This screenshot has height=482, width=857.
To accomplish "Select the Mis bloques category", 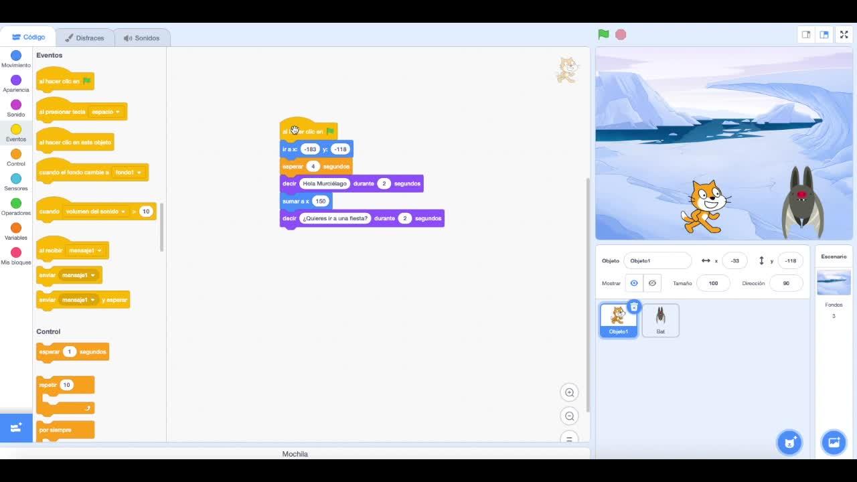I will pos(16,256).
